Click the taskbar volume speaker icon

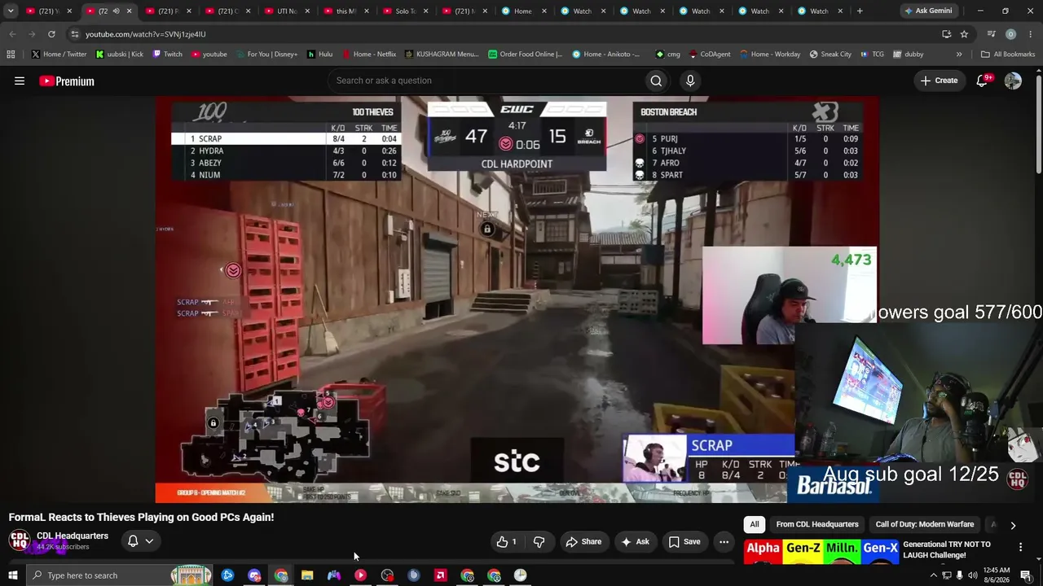coord(973,575)
